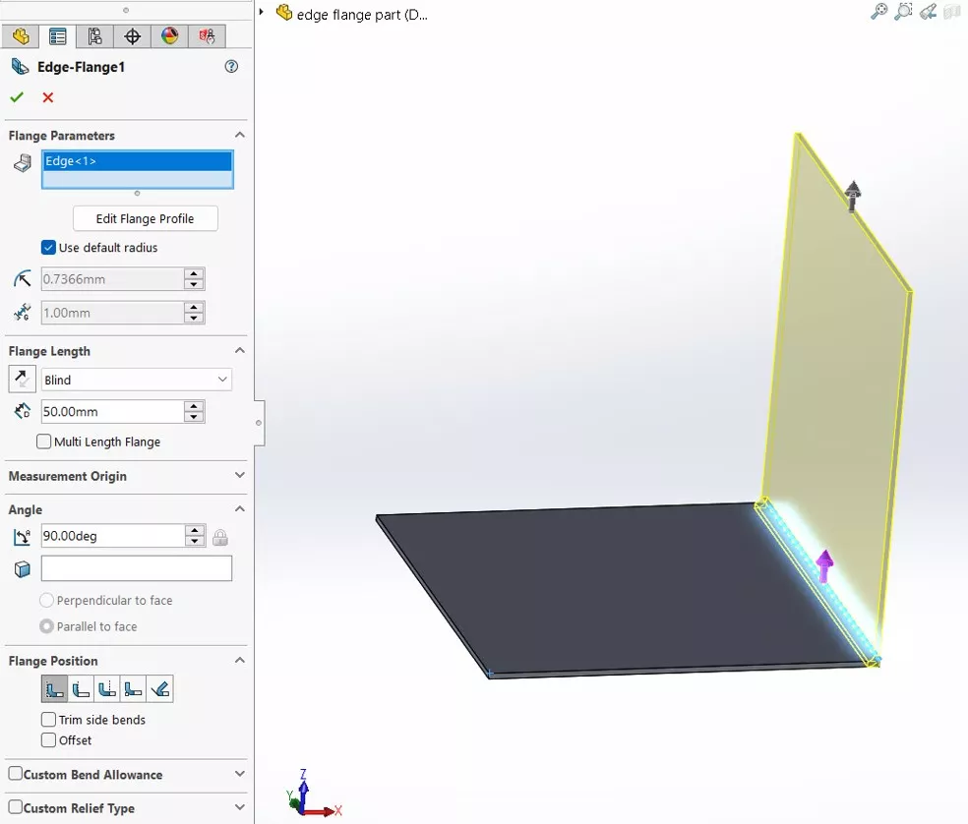Image resolution: width=968 pixels, height=824 pixels.
Task: Expand the Measurement Origin section
Action: (x=240, y=475)
